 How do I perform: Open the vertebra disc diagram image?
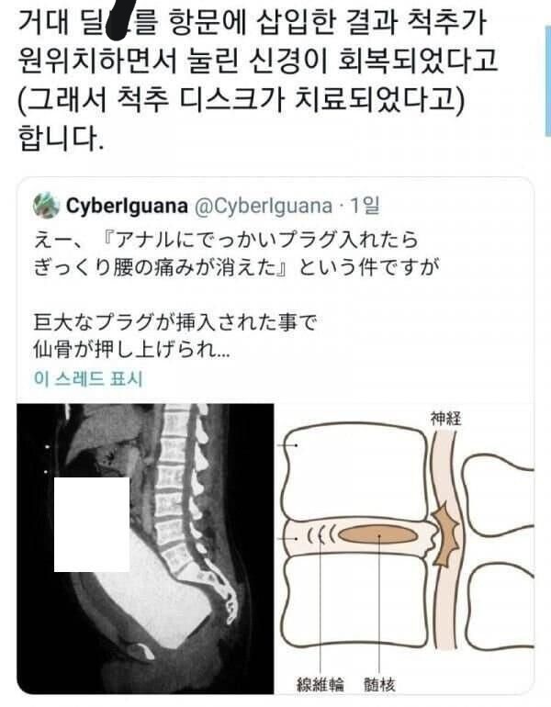405,548
